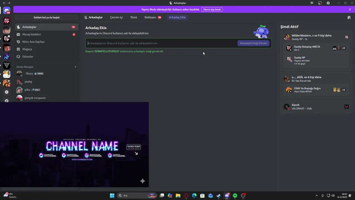Select Arkadaşlar in the sidebar
Screen dimensions: 355x200
(x=47, y=27)
